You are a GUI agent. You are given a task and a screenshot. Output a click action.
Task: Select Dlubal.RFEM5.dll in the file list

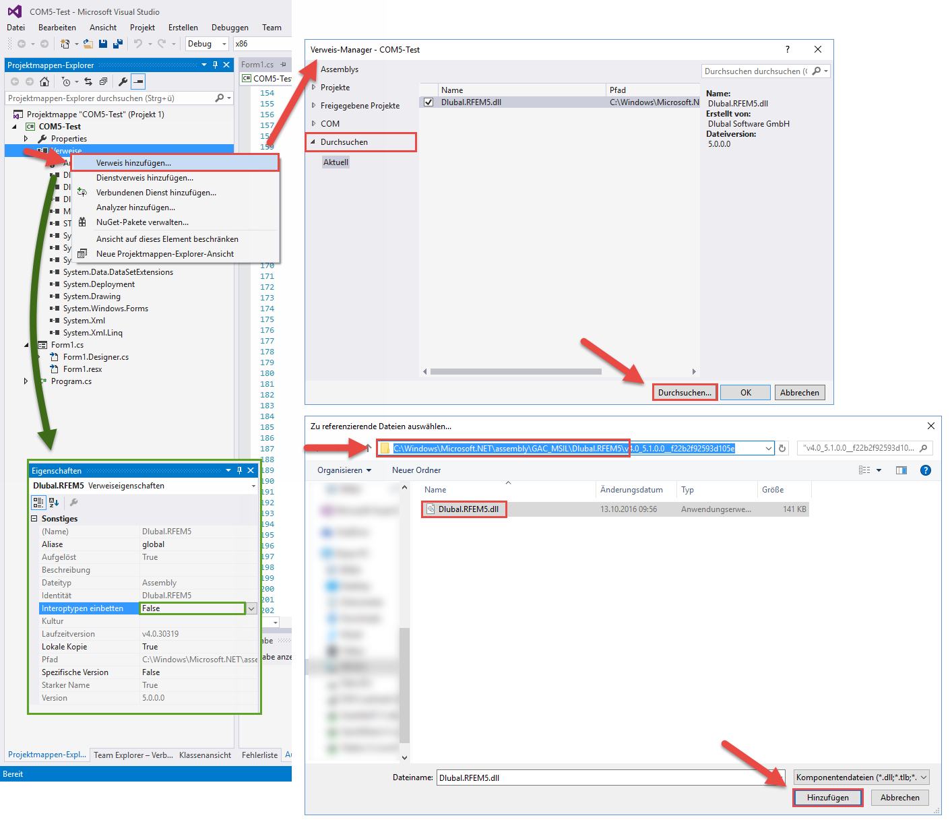tap(468, 509)
